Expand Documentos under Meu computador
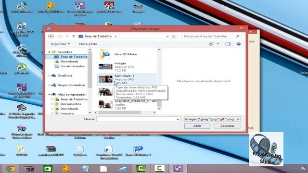The height and width of the screenshot is (173, 308). coord(52,104)
